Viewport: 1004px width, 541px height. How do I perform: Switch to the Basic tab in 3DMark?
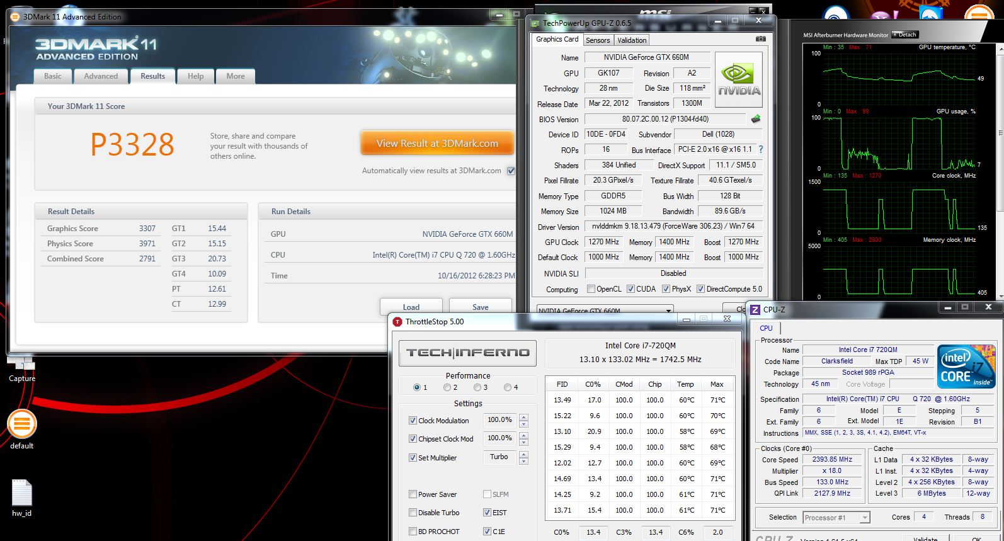(x=53, y=76)
